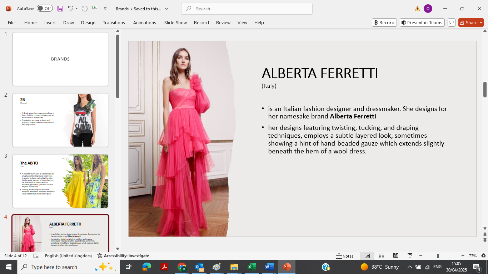Open the Design tab
488x274 pixels.
click(88, 22)
